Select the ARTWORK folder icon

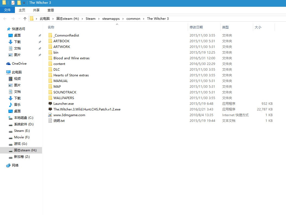coord(50,47)
